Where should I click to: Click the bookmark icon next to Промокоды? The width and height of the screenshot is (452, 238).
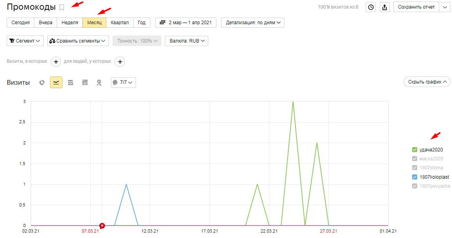(x=62, y=7)
